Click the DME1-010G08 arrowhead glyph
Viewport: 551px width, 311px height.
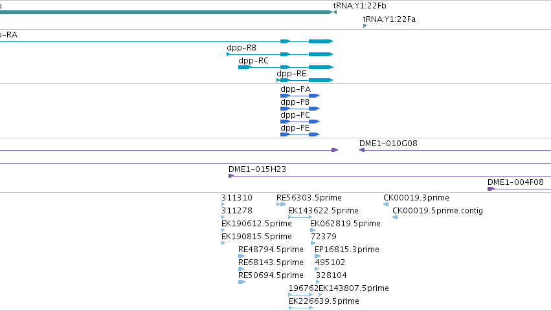(x=362, y=150)
